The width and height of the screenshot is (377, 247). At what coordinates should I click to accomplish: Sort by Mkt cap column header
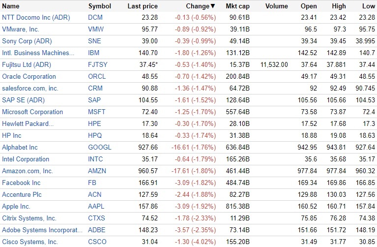click(238, 6)
